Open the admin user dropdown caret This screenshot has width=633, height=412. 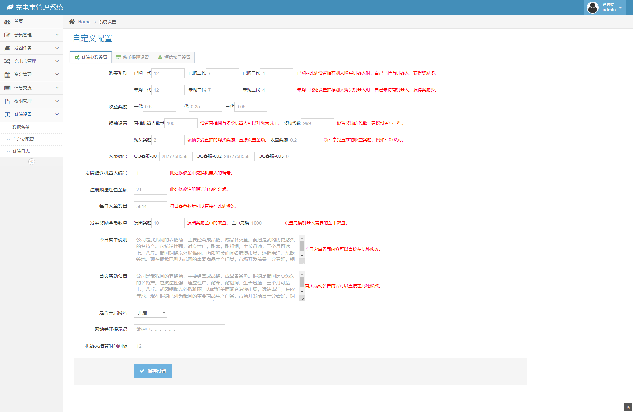tap(620, 7)
